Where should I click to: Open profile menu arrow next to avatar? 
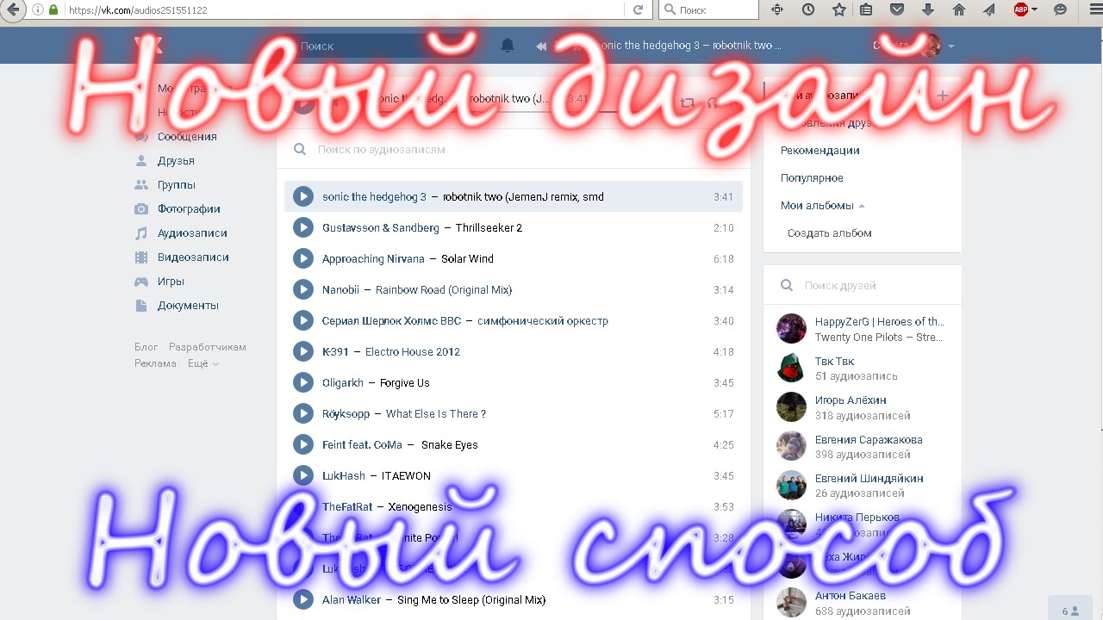951,46
